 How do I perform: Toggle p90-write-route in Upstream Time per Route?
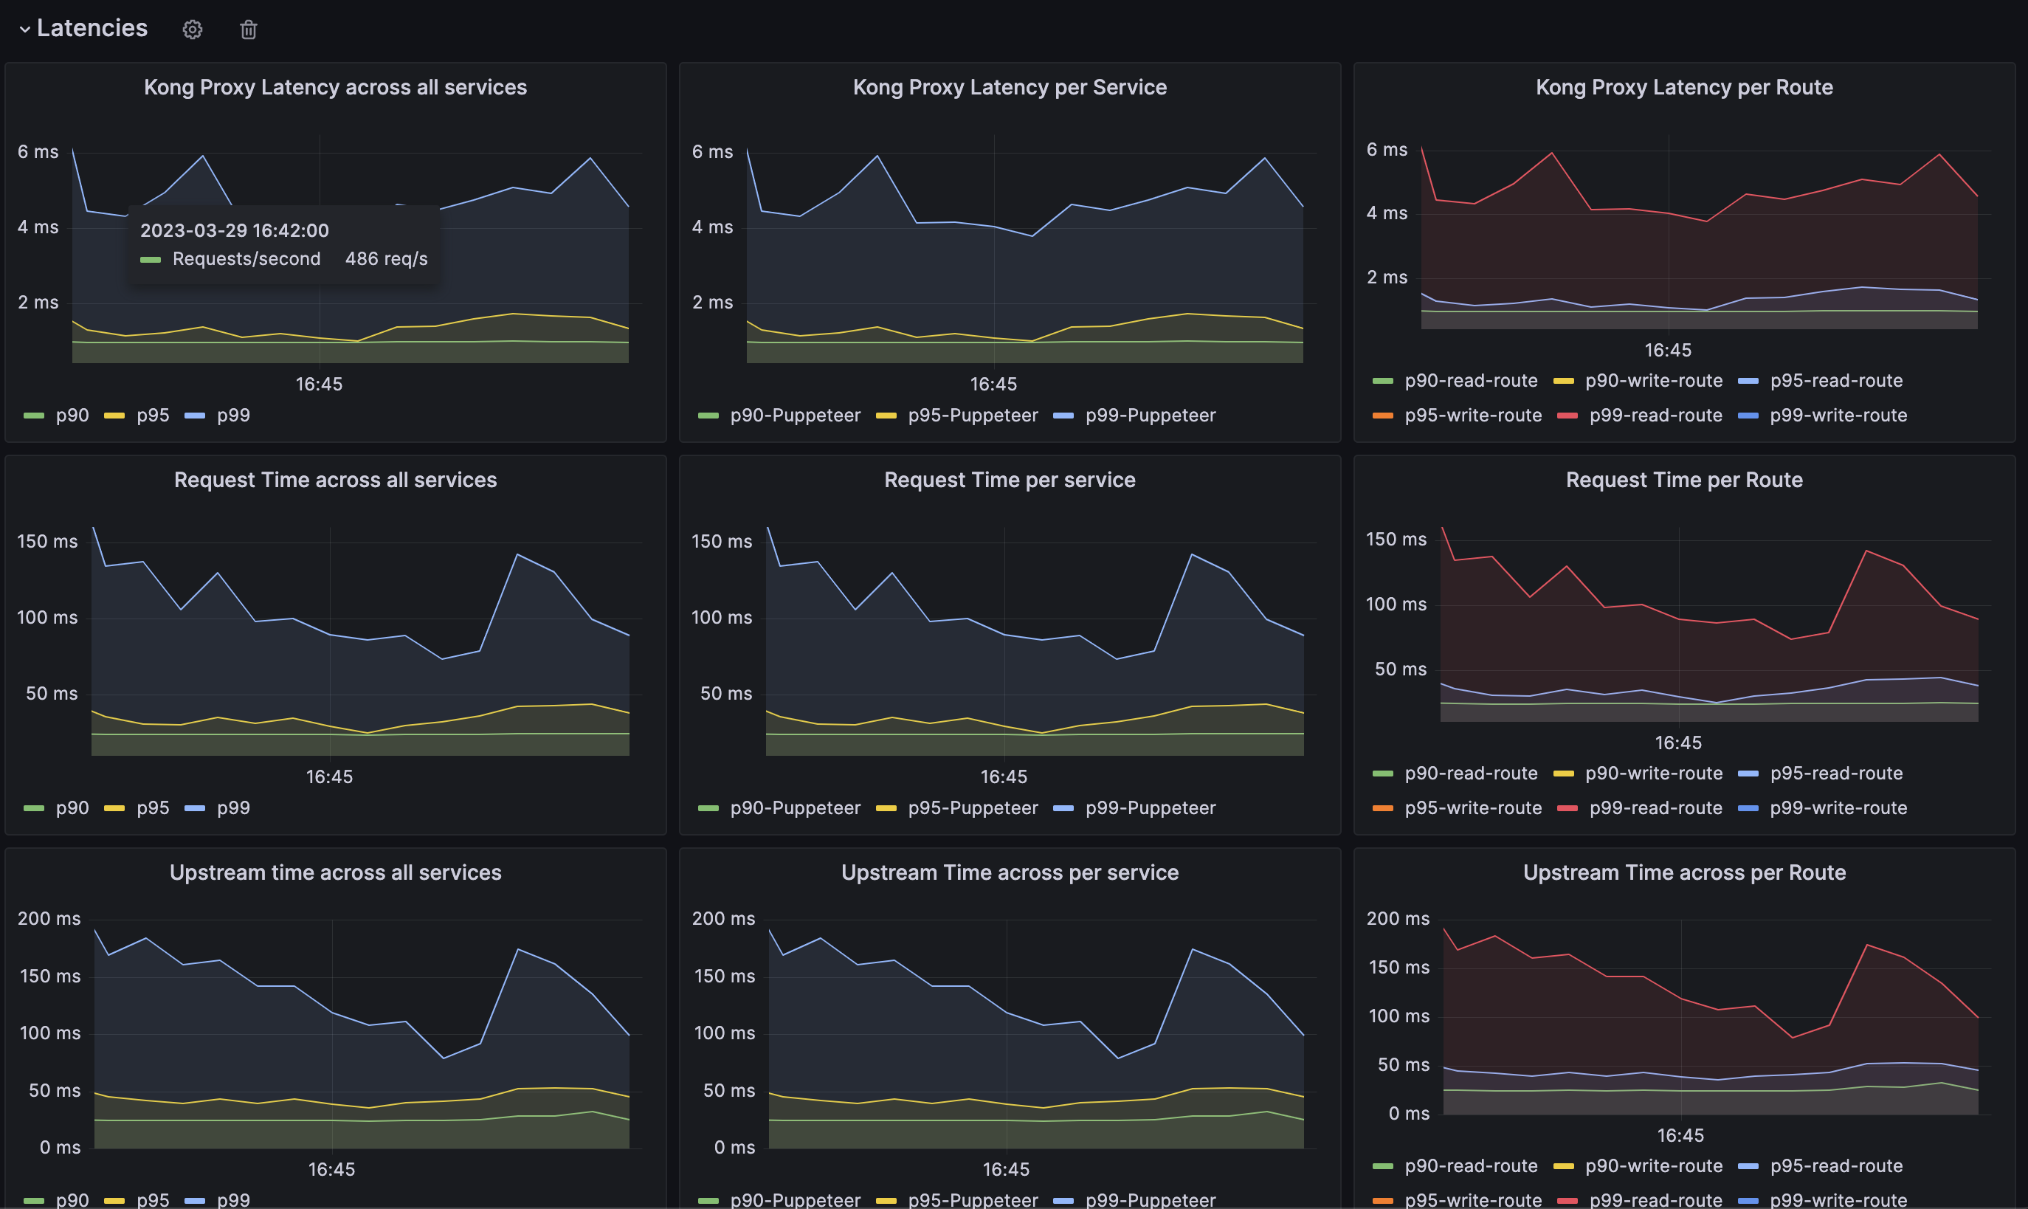(x=1653, y=1166)
